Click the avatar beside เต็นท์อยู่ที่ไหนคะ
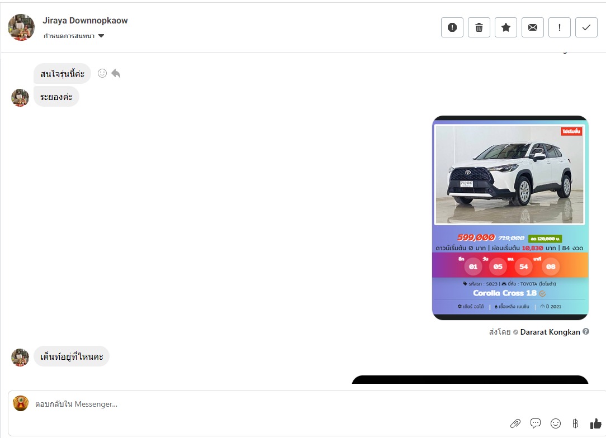606x438 pixels. coord(20,358)
